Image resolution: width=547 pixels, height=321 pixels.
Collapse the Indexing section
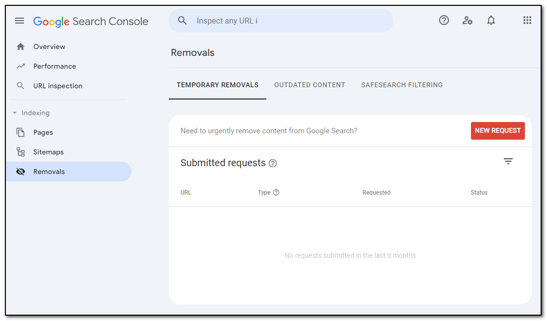[x=15, y=113]
